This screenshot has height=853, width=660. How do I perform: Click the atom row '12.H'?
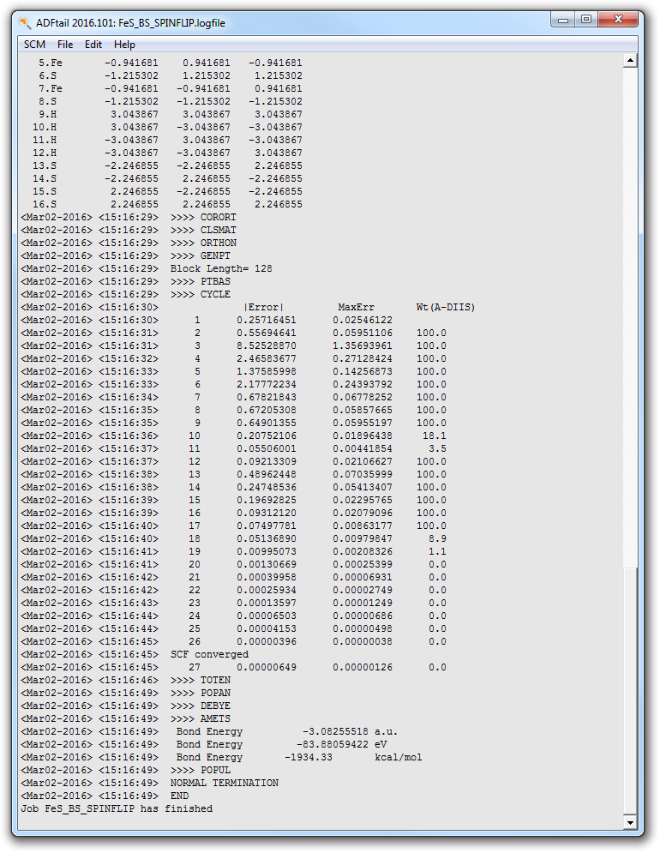[167, 153]
